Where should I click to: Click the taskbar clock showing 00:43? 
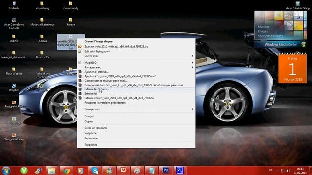[x=300, y=171]
